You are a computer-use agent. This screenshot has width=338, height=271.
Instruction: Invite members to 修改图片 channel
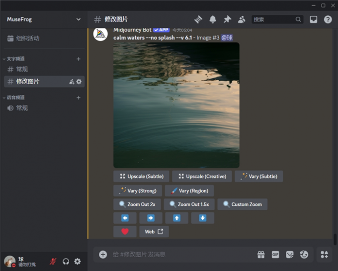72,82
